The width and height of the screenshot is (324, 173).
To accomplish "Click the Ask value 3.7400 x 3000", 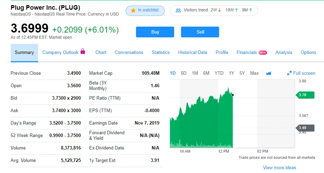I will 66,110.
